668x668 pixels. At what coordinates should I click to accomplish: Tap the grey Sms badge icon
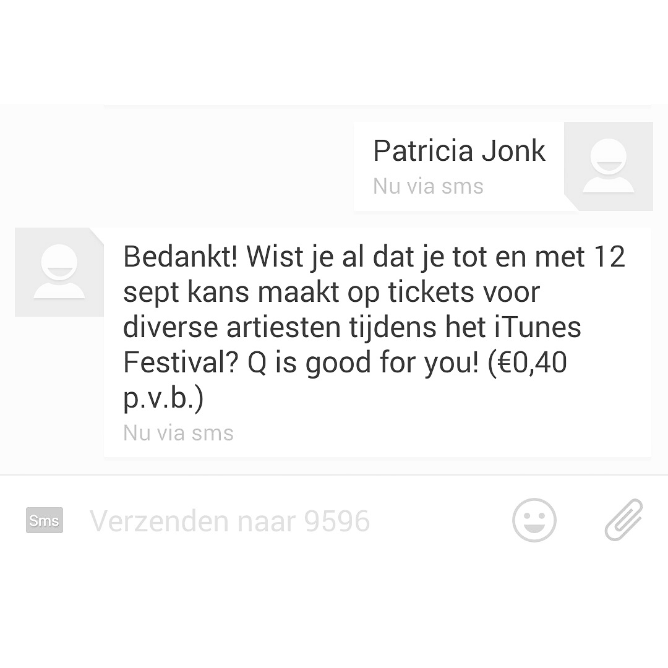point(45,520)
